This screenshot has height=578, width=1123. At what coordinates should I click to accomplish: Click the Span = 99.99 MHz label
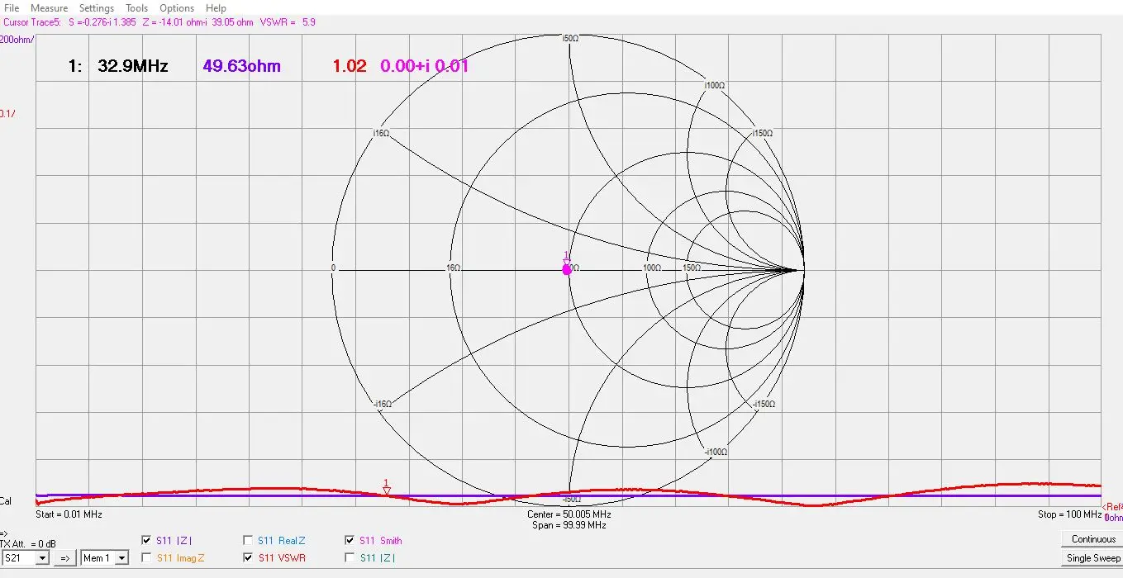tap(569, 525)
